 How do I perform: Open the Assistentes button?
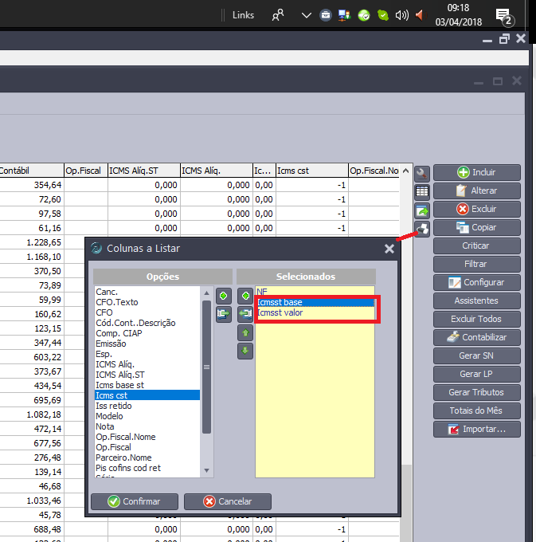(x=476, y=300)
